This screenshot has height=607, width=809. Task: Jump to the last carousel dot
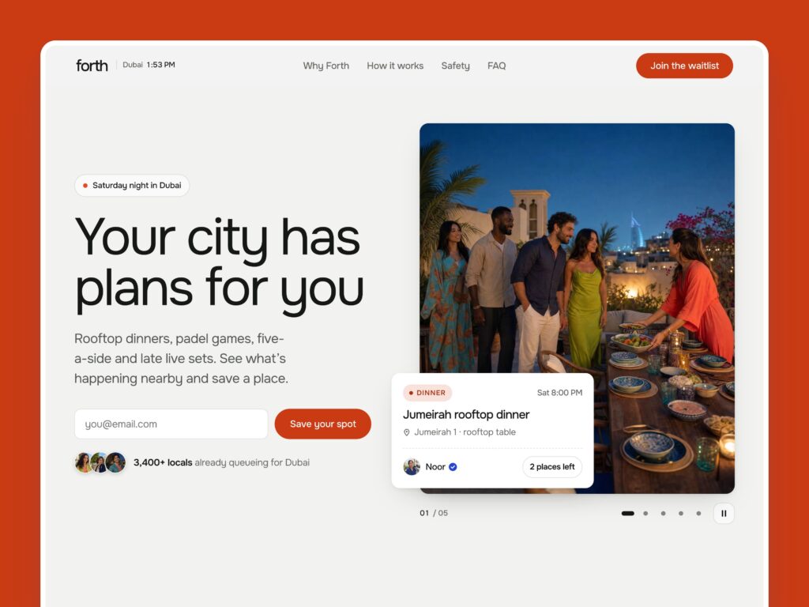pos(698,514)
